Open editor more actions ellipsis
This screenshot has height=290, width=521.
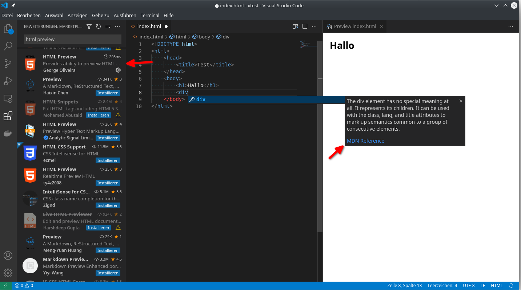click(x=314, y=26)
